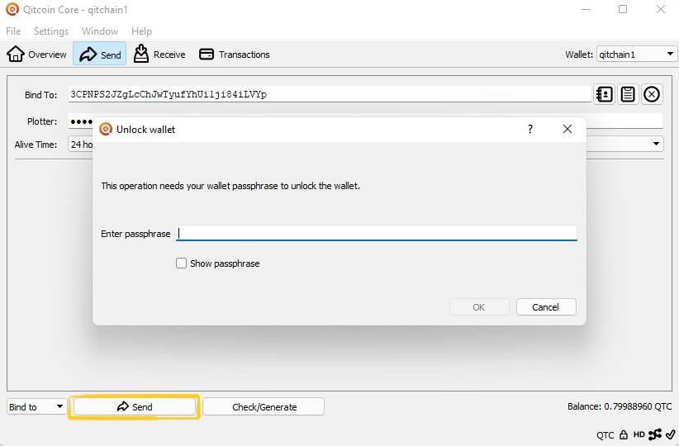Maximize the Qitcoin Core window
679x446 pixels.
623,9
